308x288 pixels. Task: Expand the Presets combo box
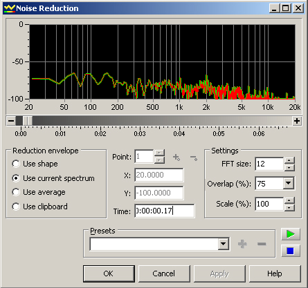pos(224,244)
